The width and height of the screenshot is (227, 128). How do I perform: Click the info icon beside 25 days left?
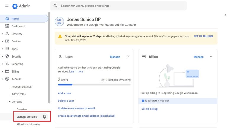(x=143, y=101)
